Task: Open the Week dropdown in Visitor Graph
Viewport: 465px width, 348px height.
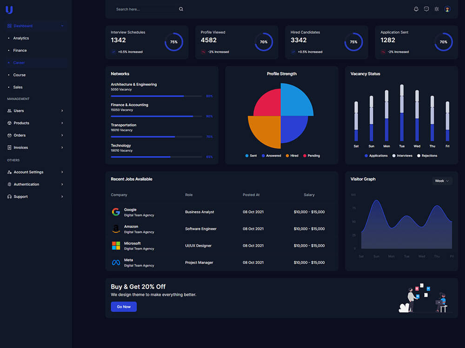Action: 442,181
